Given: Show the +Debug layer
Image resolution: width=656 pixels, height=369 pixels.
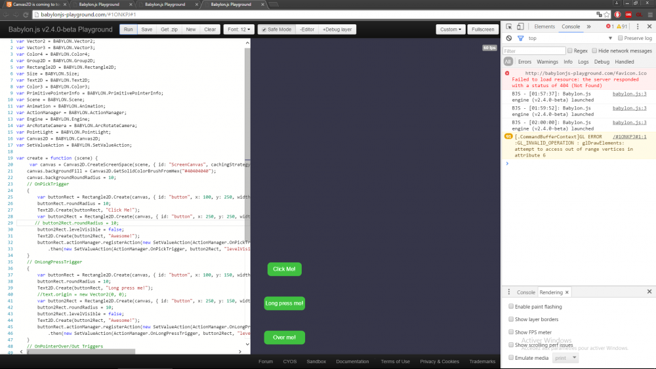Looking at the screenshot, I should tap(337, 29).
